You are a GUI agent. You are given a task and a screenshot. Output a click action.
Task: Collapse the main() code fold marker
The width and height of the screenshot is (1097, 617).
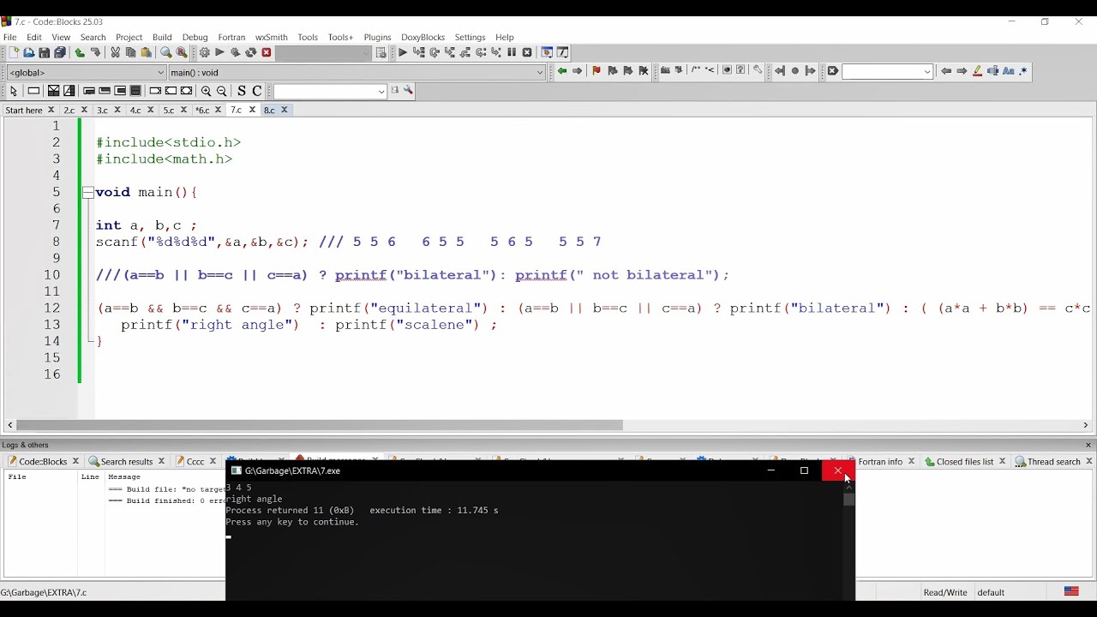[88, 193]
